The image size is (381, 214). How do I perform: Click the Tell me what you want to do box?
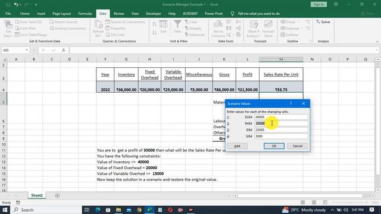pos(258,14)
